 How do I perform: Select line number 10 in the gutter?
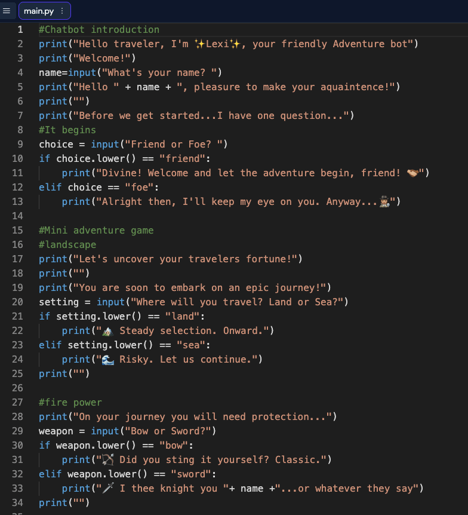(x=17, y=159)
